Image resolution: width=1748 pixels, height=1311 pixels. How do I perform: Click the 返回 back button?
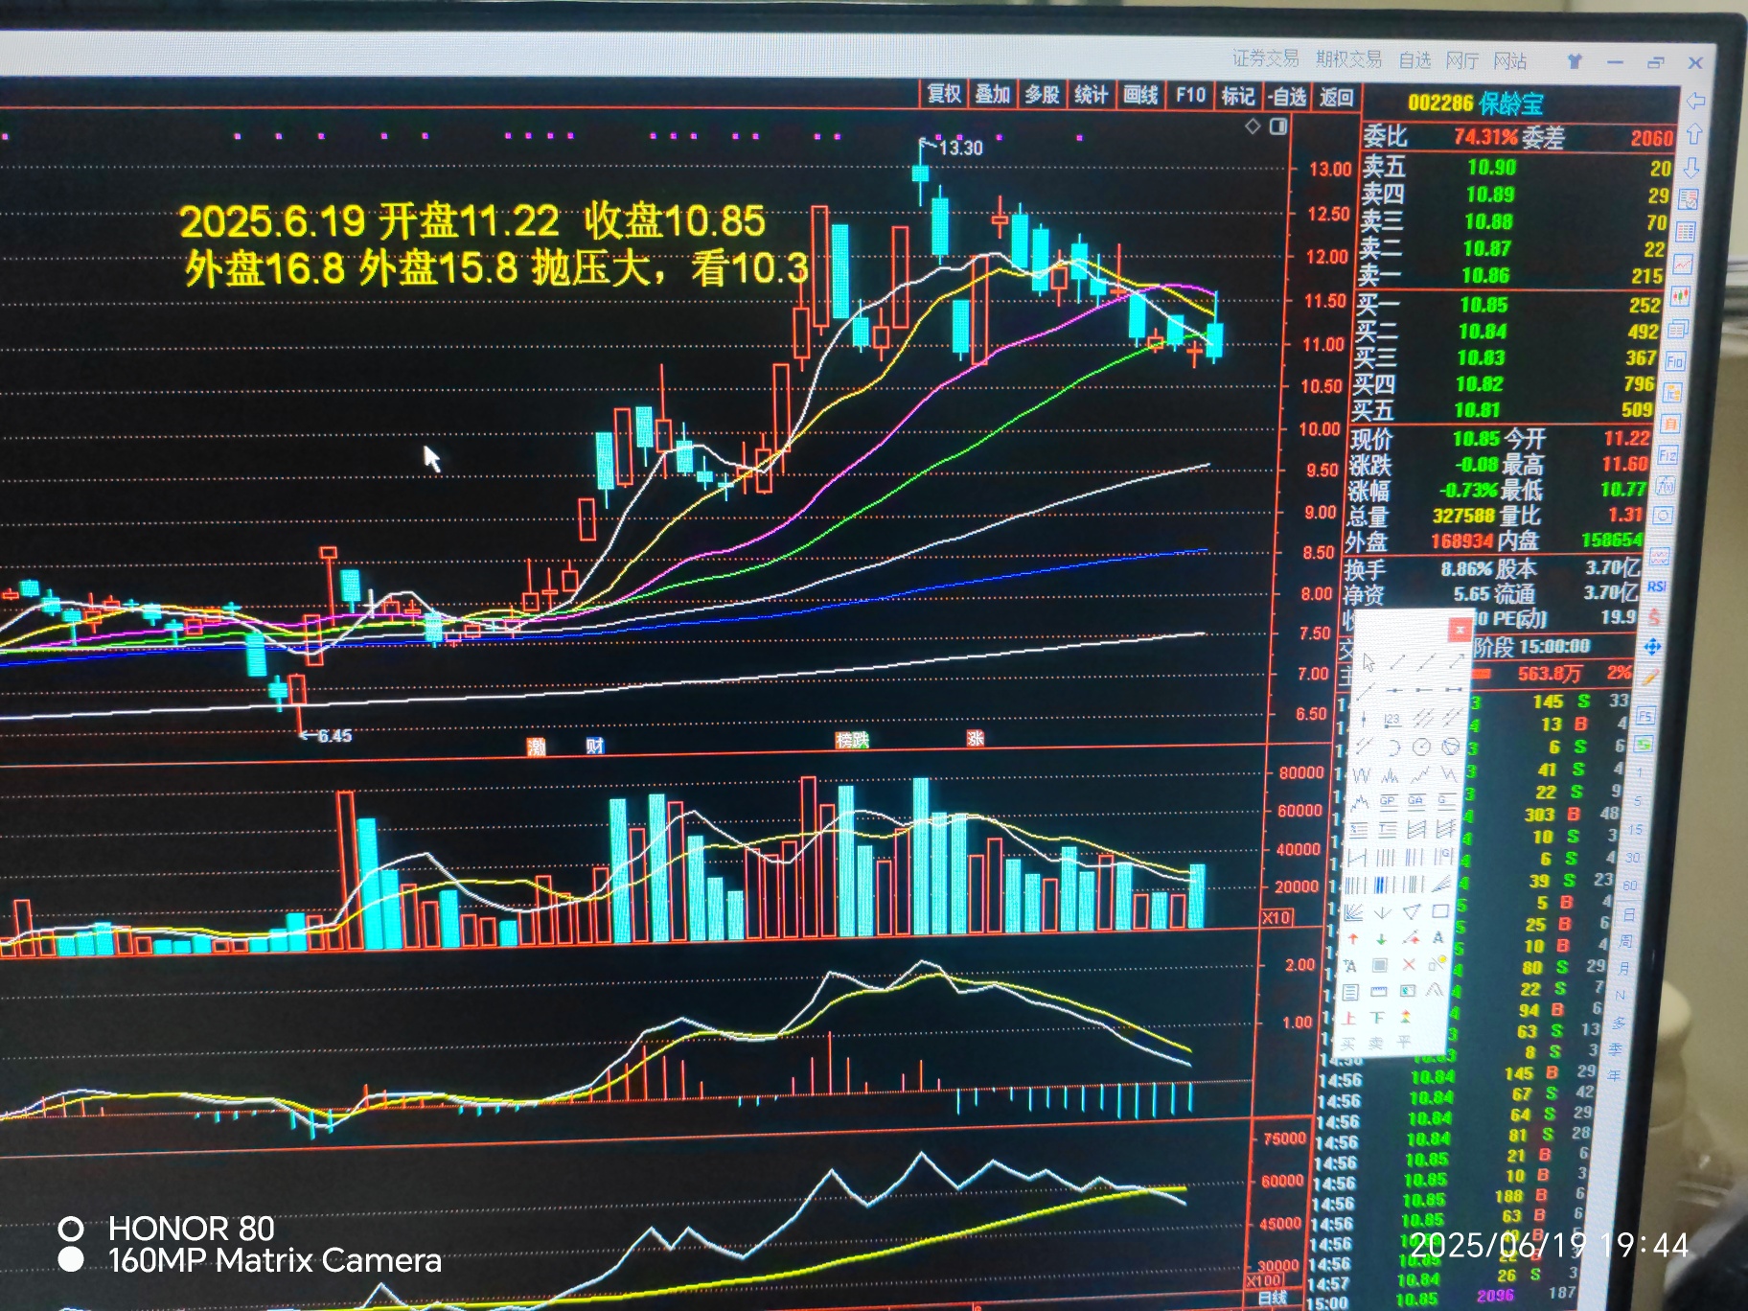pyautogui.click(x=1336, y=97)
